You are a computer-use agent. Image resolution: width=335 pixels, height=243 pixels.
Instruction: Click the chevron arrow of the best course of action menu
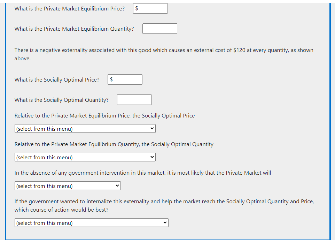click(x=165, y=223)
